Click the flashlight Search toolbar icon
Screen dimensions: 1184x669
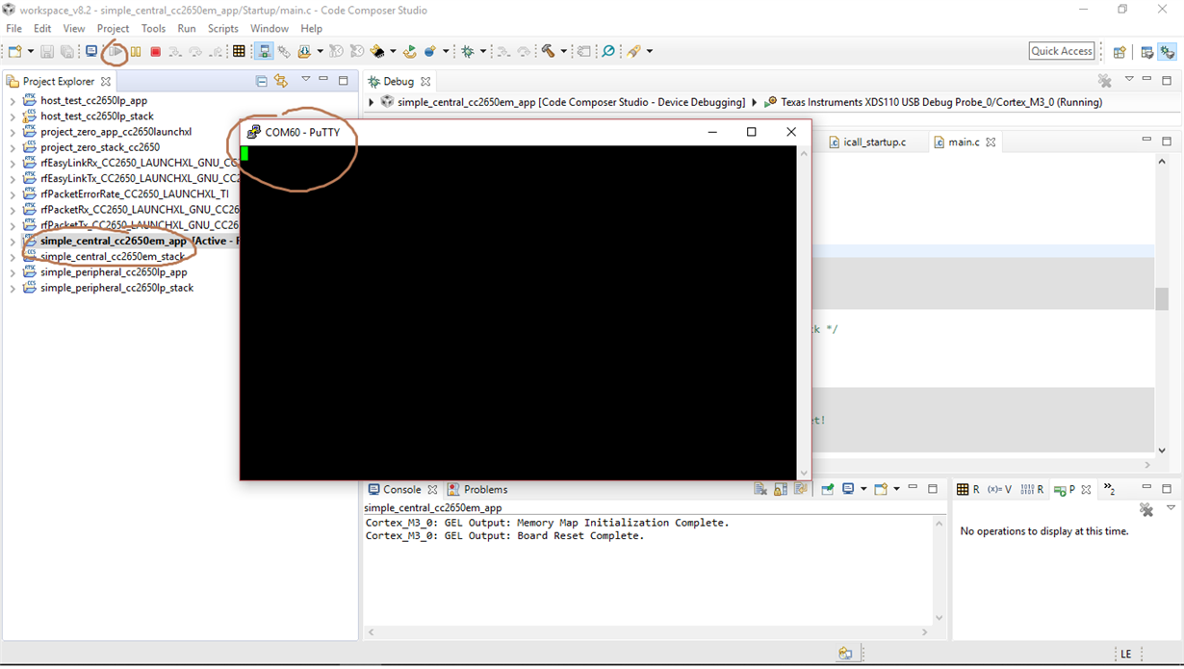tap(633, 51)
